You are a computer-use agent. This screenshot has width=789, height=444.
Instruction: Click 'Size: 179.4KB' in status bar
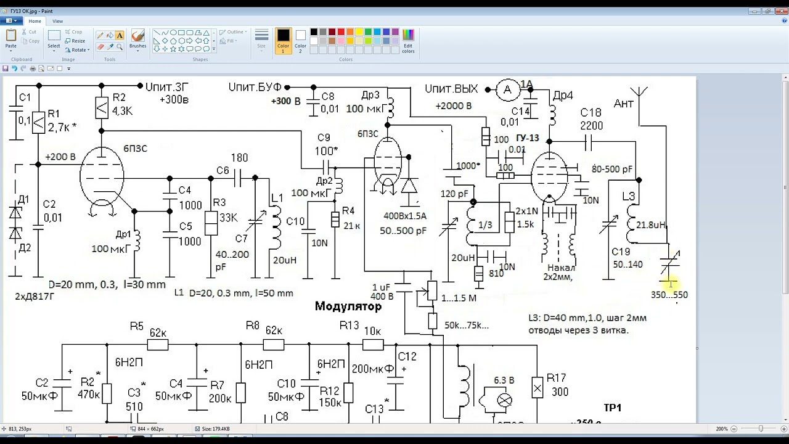[x=215, y=429]
